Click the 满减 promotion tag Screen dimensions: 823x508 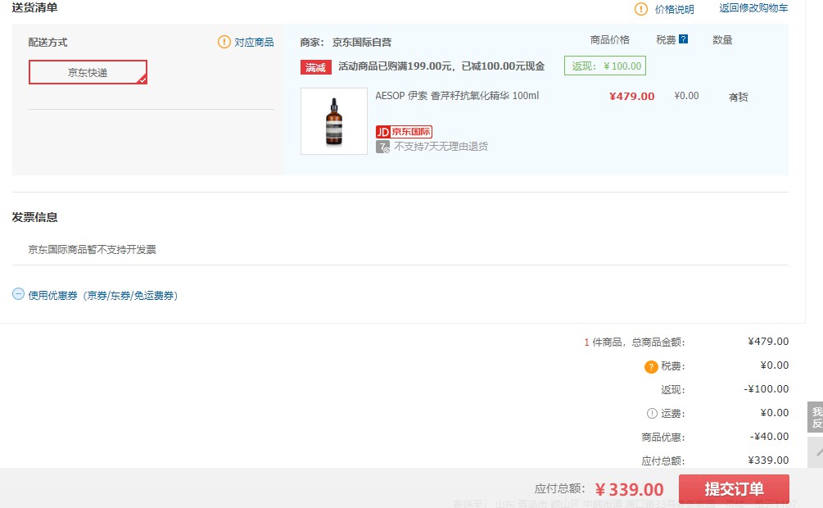pos(315,67)
